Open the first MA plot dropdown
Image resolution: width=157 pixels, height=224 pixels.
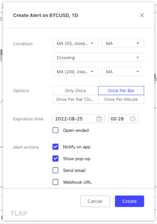(x=123, y=43)
